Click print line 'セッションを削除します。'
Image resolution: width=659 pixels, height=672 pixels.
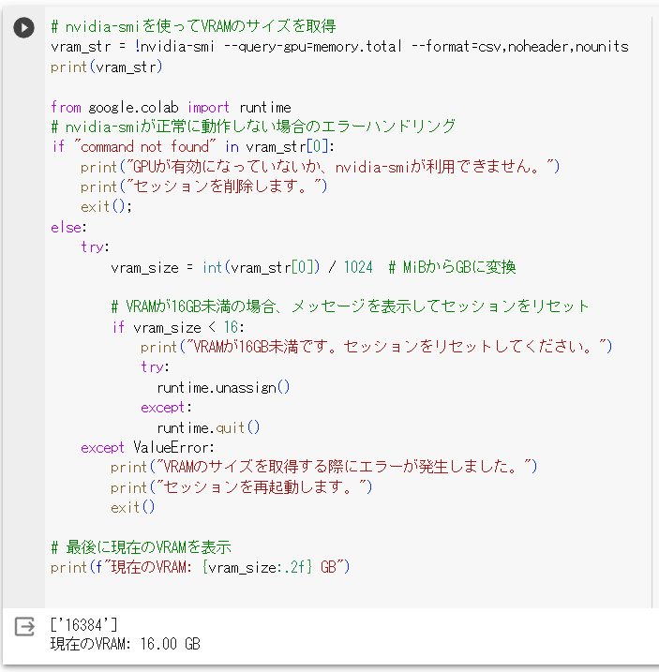coord(204,187)
